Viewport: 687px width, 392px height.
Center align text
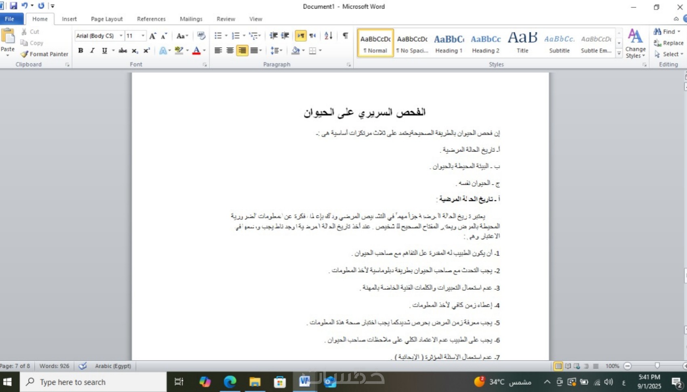(230, 51)
